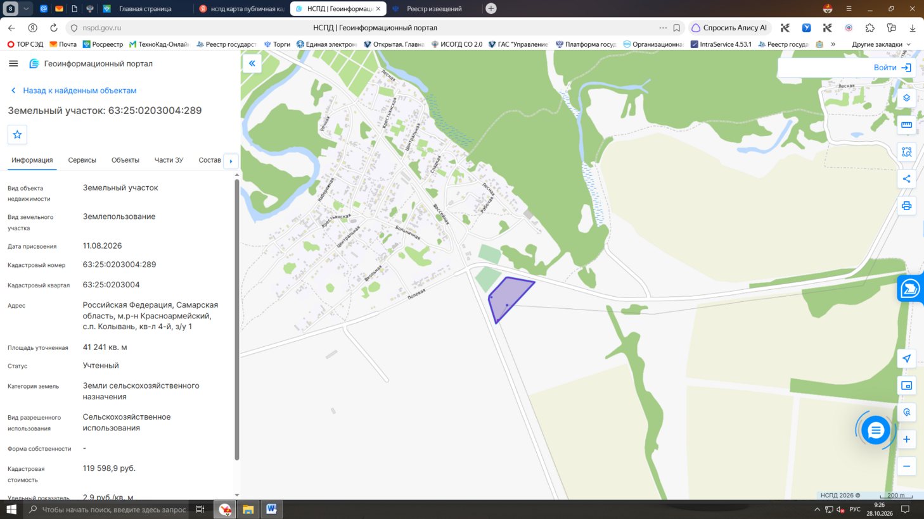Open Word from the Windows taskbar
This screenshot has width=924, height=519.
pyautogui.click(x=271, y=509)
